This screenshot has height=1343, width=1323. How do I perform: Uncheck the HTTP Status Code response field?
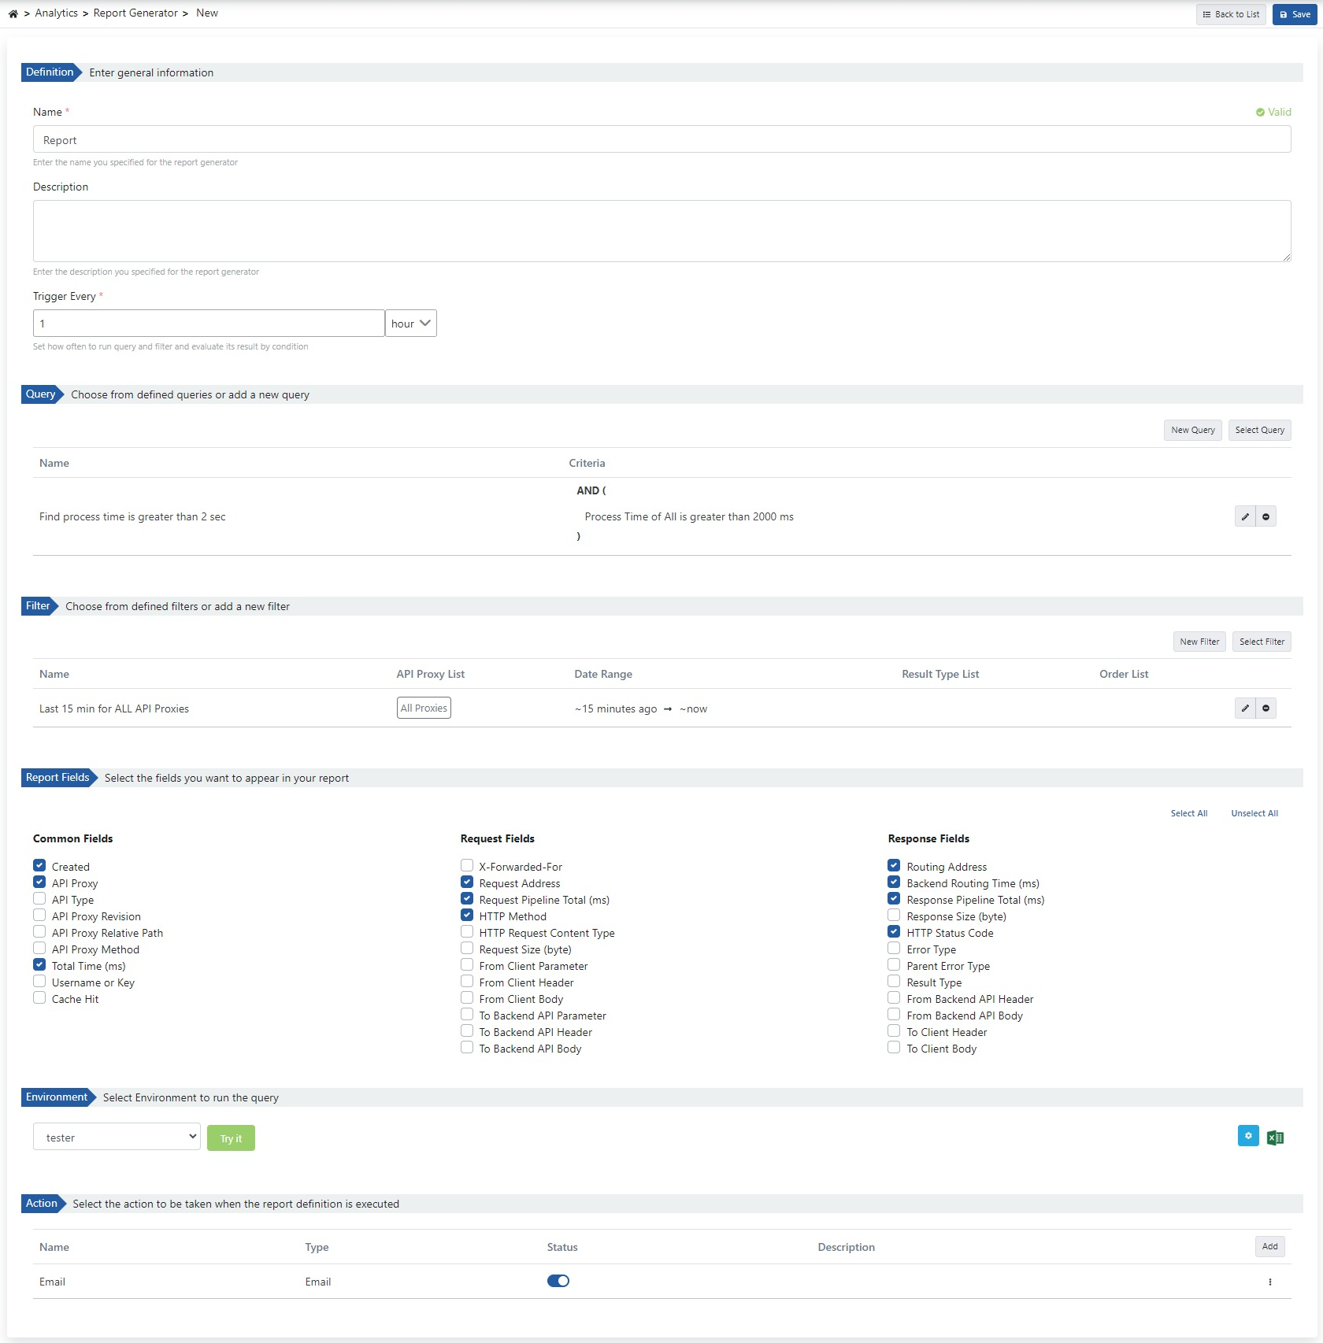[894, 931]
